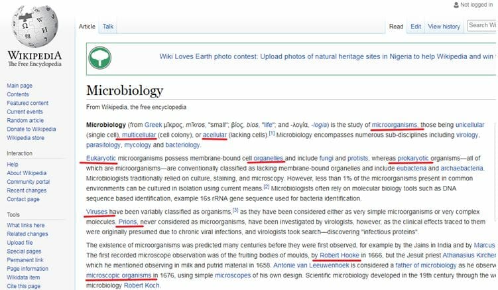Viewport: 498px width, 290px height.
Task: Open Upload file link
Action: pyautogui.click(x=20, y=243)
